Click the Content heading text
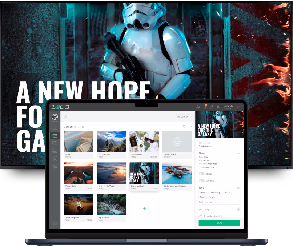 (x=69, y=127)
